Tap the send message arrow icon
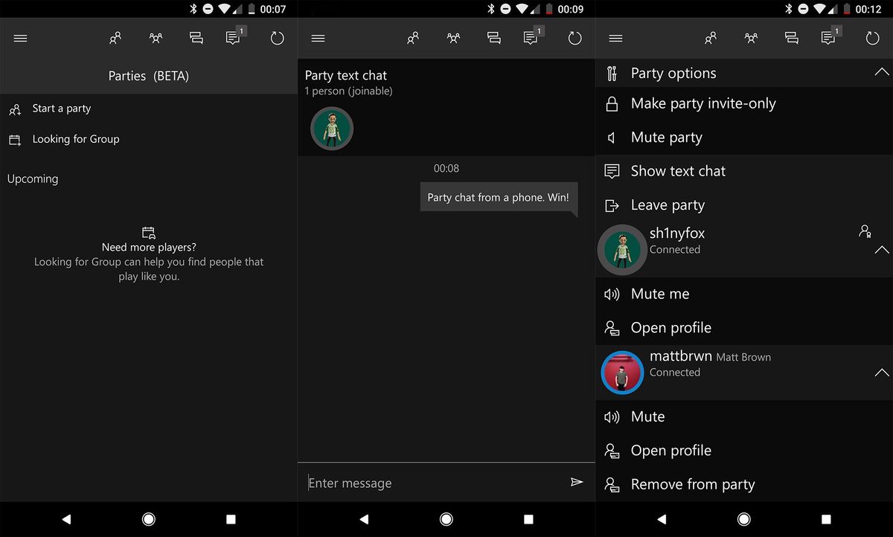This screenshot has height=537, width=893. 577,482
